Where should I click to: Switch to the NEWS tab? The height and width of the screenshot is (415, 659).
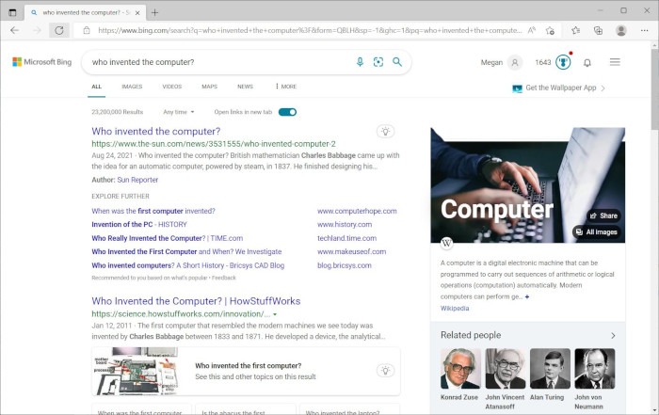(x=245, y=87)
